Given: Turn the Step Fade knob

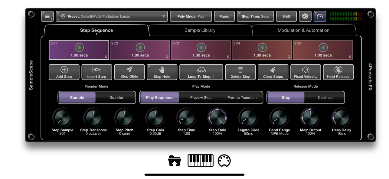Looking at the screenshot, I should 217,118.
